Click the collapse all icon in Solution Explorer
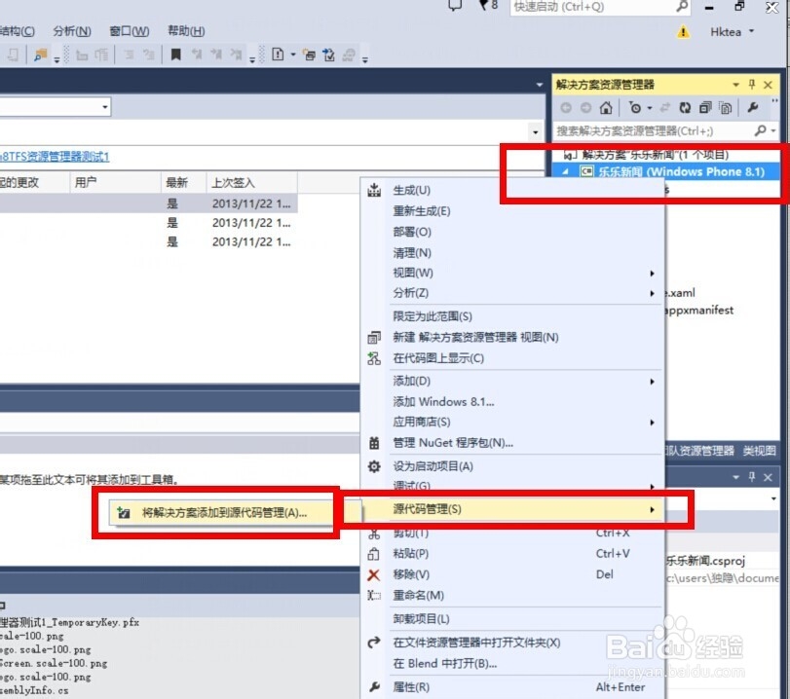 705,108
